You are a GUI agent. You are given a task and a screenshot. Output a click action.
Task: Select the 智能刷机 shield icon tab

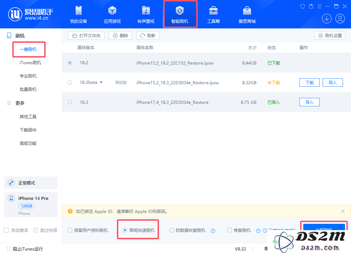click(180, 14)
